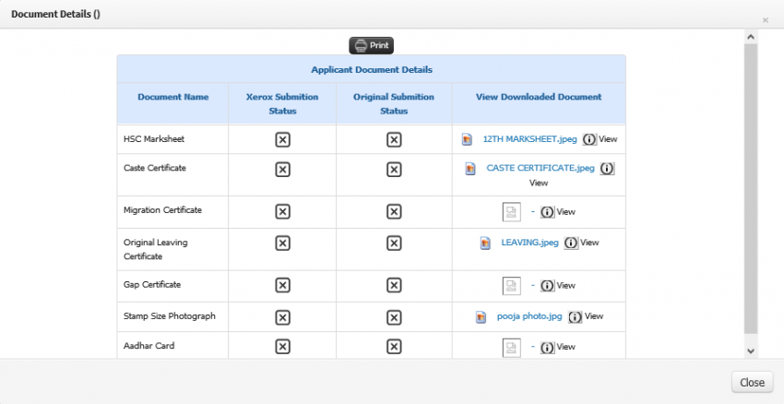Toggle Original submission checkbox for Caste Certificate

click(394, 170)
